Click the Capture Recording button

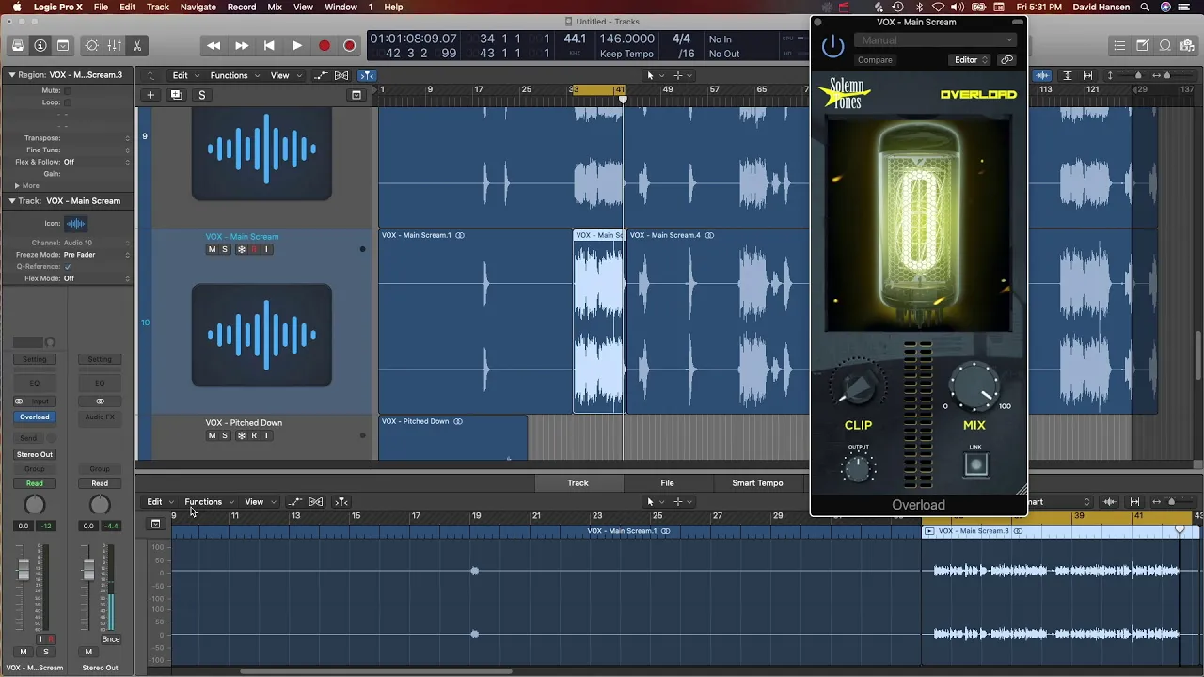[349, 45]
